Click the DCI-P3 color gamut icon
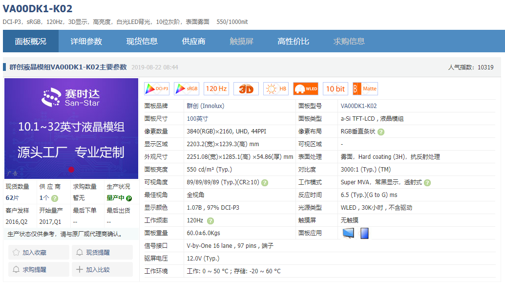505x284 pixels. [x=156, y=88]
